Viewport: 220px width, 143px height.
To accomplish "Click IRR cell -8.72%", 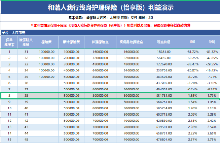I will [192, 77].
